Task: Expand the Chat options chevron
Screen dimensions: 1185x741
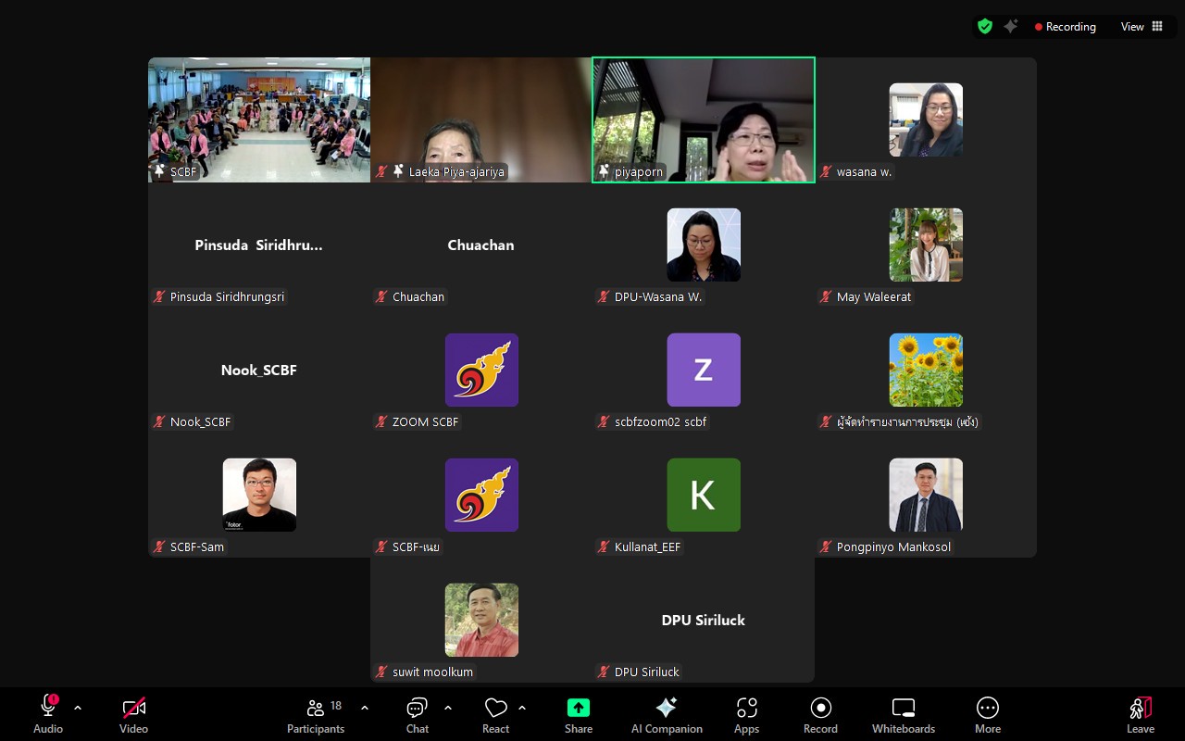Action: tap(448, 708)
